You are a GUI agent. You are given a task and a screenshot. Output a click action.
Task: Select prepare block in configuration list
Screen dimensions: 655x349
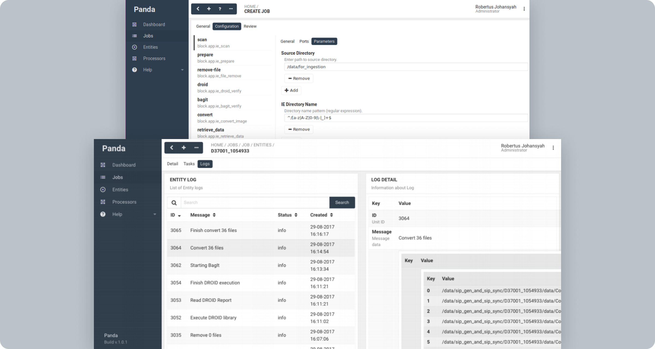[233, 58]
